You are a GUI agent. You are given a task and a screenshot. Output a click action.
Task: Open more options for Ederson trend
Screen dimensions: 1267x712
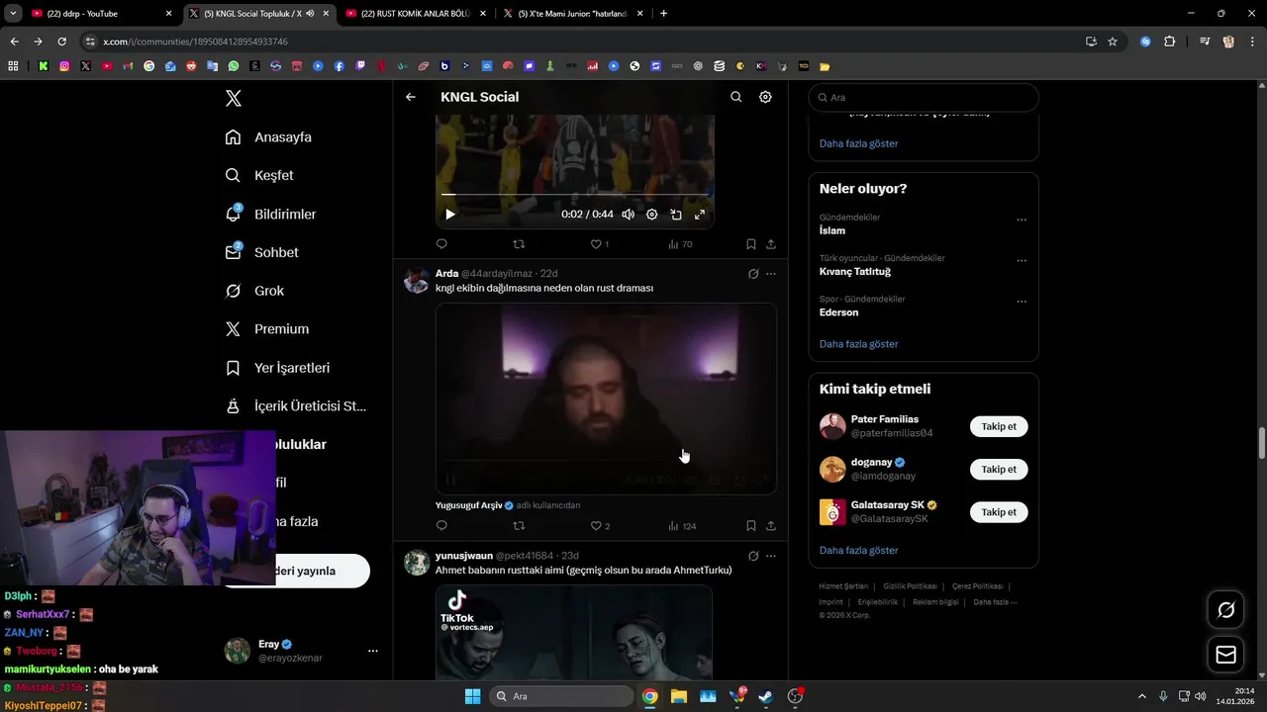tap(1022, 302)
